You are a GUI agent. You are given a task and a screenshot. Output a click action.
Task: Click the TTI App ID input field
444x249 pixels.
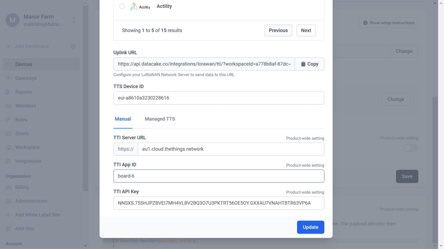[x=219, y=176]
